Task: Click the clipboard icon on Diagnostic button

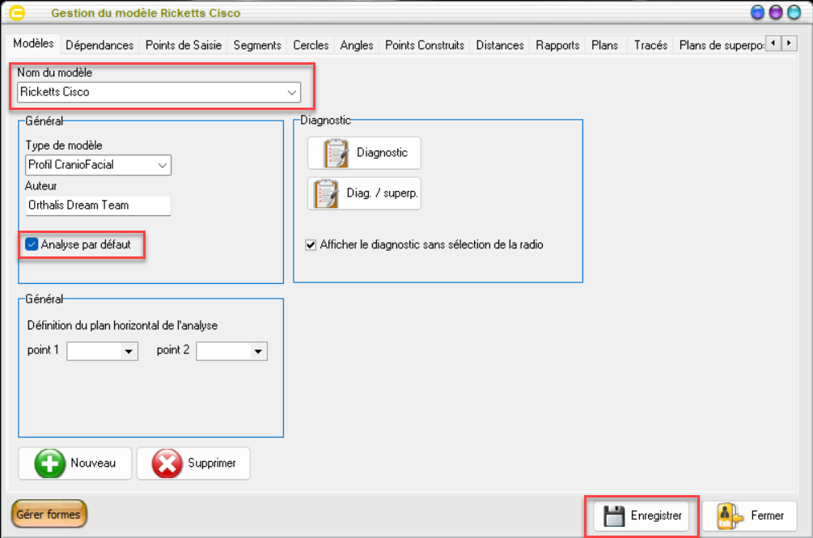Action: pyautogui.click(x=335, y=153)
